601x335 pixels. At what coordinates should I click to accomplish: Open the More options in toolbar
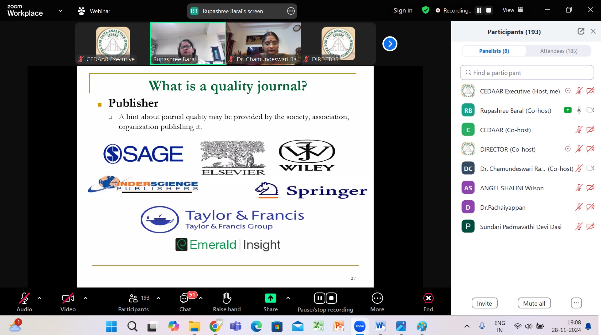tap(377, 298)
